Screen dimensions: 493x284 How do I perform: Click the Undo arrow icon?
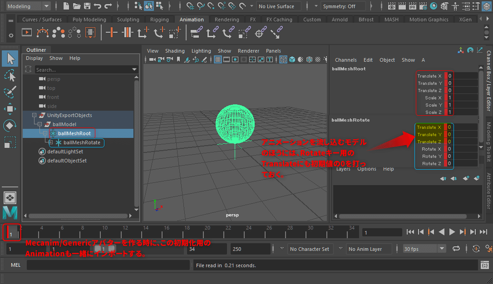[x=98, y=6]
